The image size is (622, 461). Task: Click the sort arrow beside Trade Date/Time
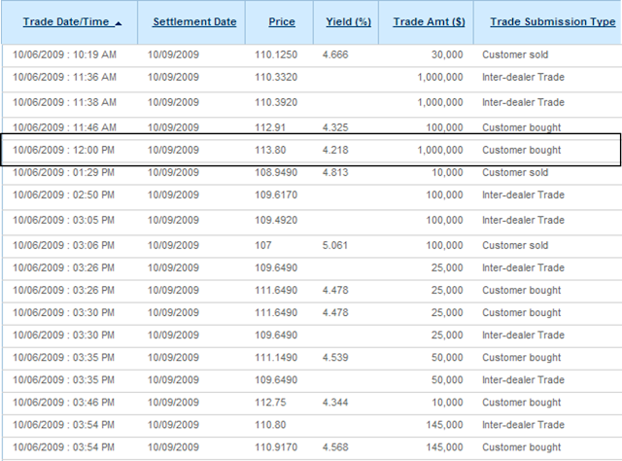119,23
